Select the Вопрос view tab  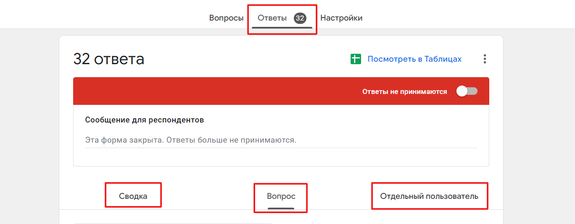point(281,196)
